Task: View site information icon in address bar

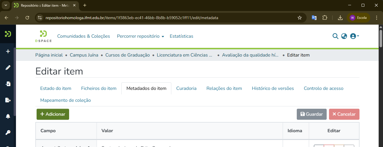Action: [x=40, y=18]
